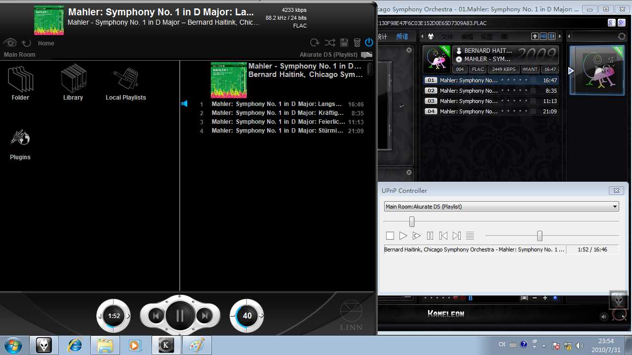Click the now-playing album art at top
Viewport: 632px width, 355px height.
49,20
